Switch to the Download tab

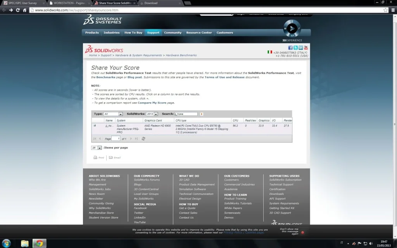click(160, 3)
